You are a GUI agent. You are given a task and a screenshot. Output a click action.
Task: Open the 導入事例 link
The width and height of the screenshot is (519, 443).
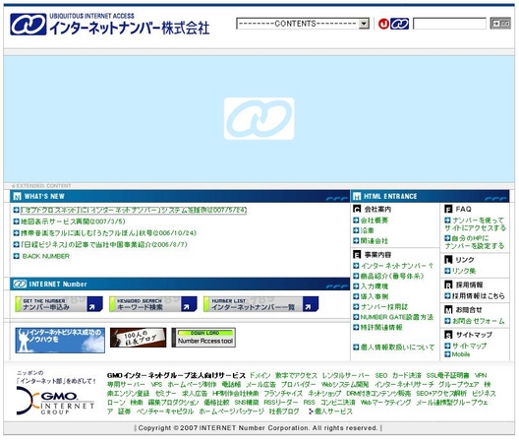point(375,296)
